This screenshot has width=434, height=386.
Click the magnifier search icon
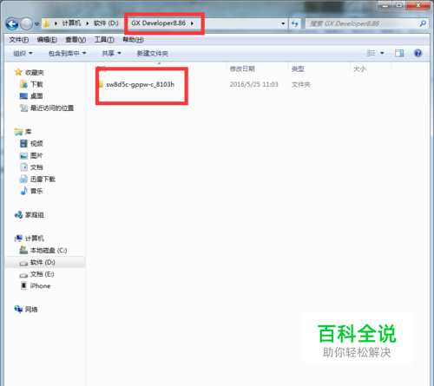423,23
